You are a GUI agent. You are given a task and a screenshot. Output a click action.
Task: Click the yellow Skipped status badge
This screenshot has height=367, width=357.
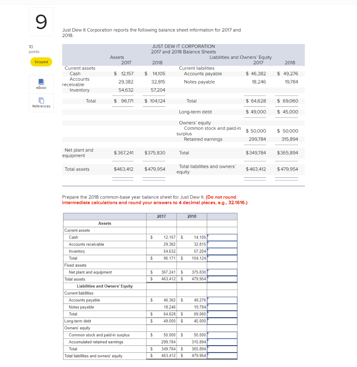tap(41, 62)
